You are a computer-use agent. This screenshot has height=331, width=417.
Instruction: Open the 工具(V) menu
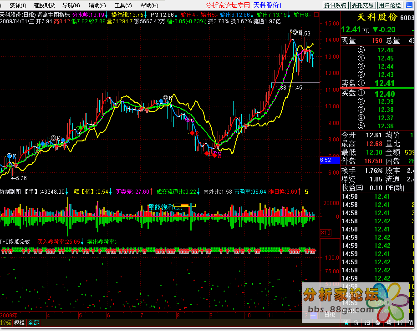[x=123, y=5]
